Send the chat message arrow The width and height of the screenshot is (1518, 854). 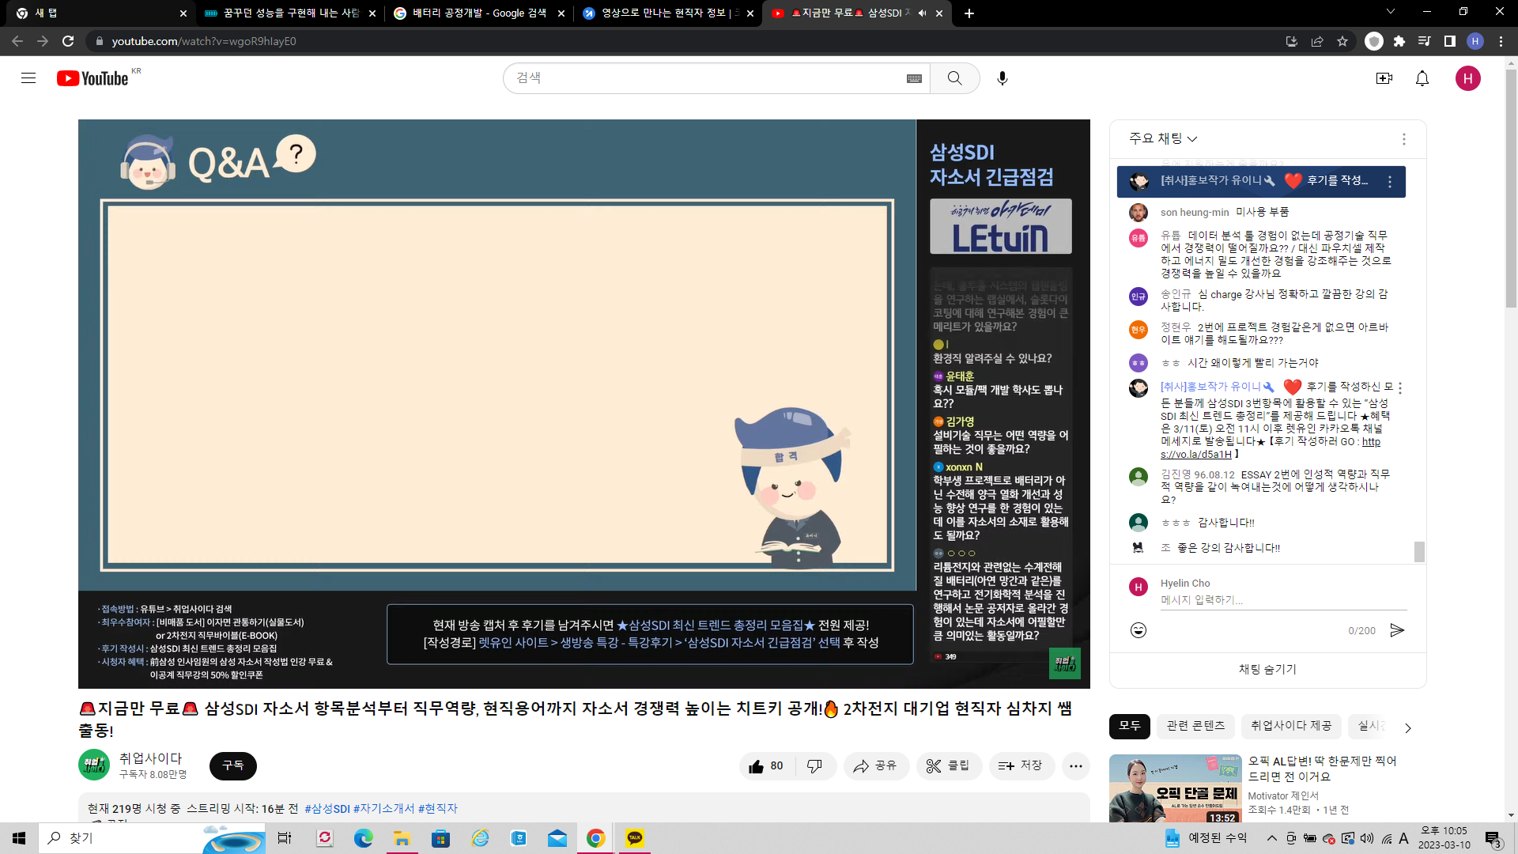1397,630
